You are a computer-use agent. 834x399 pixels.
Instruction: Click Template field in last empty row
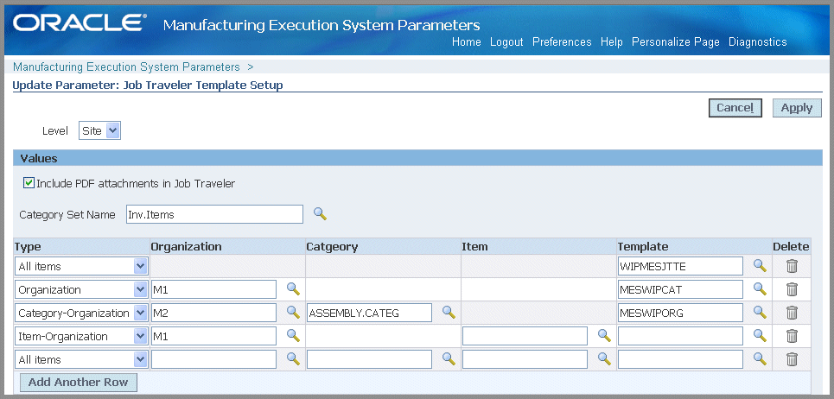680,359
